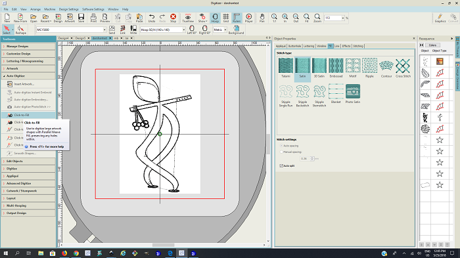Switch to the Effects properties tab
460x258 pixels.
(x=346, y=46)
